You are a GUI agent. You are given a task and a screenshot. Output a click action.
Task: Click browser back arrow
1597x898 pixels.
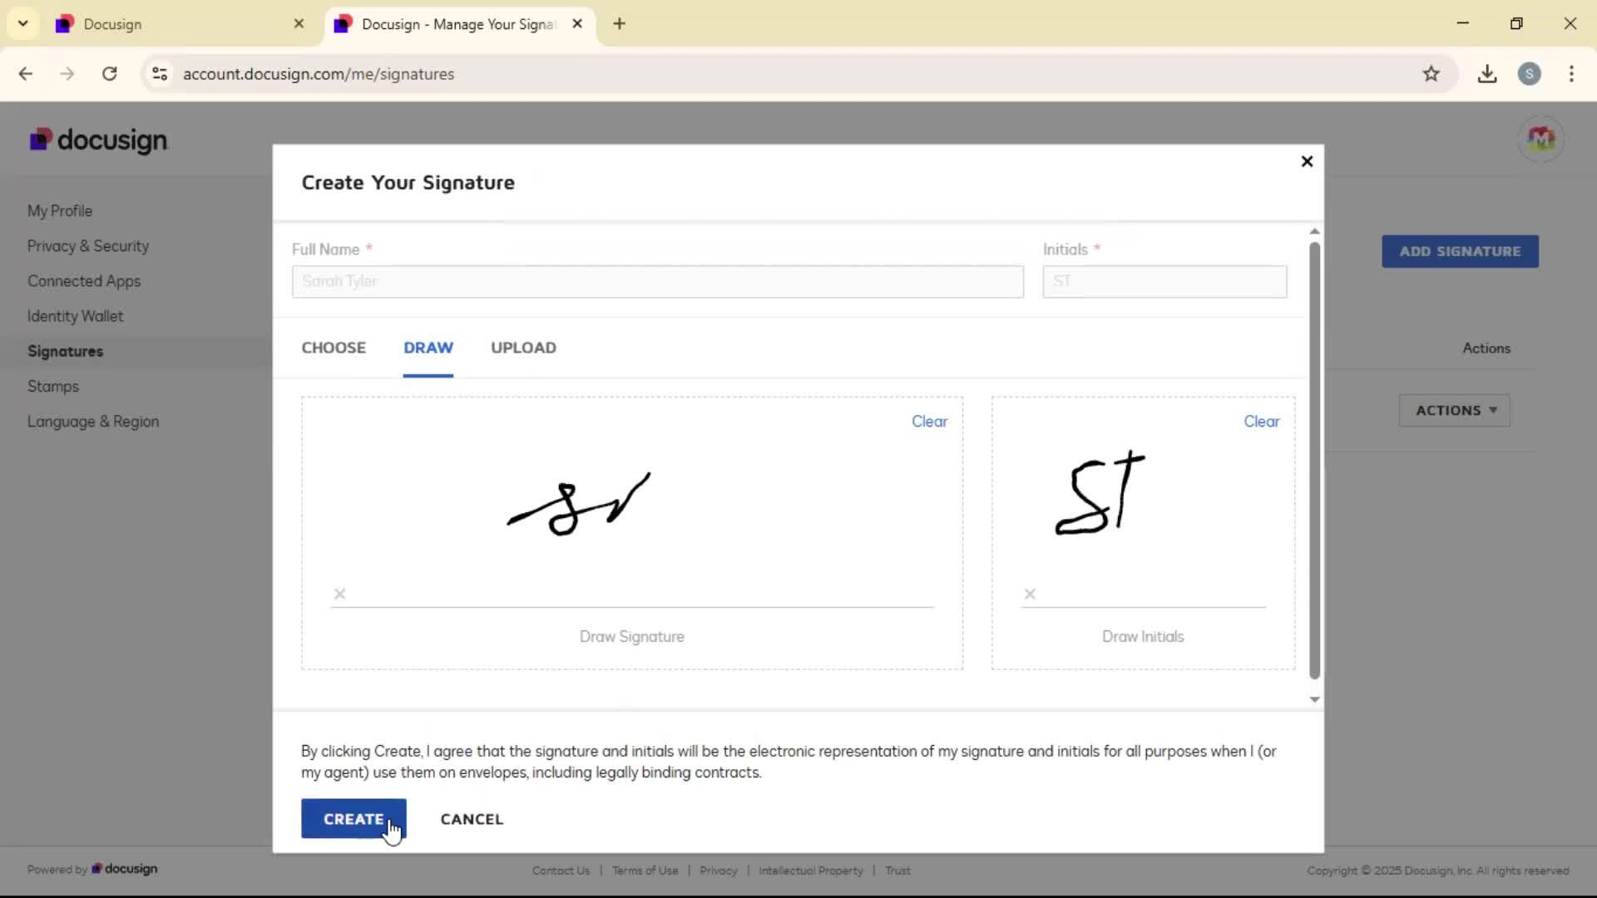[26, 74]
